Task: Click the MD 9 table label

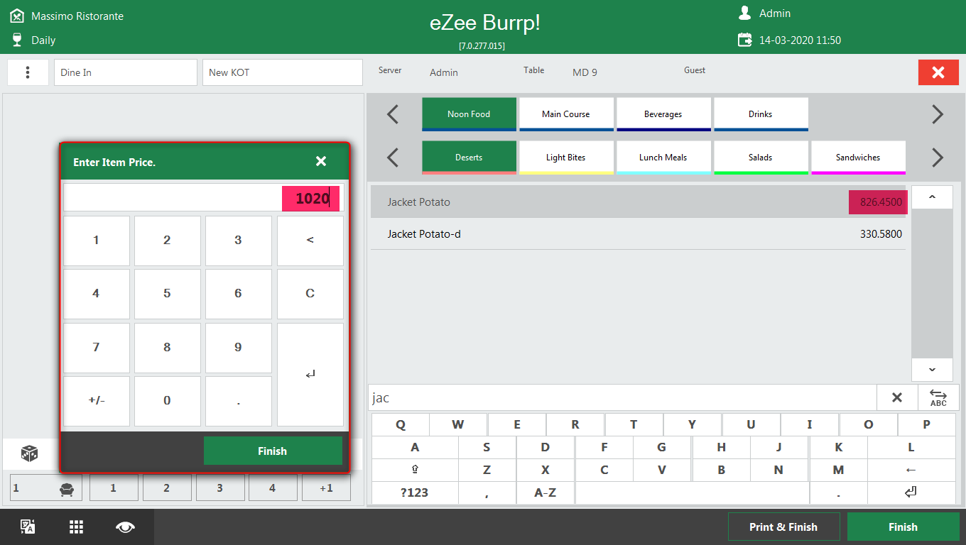Action: click(585, 72)
